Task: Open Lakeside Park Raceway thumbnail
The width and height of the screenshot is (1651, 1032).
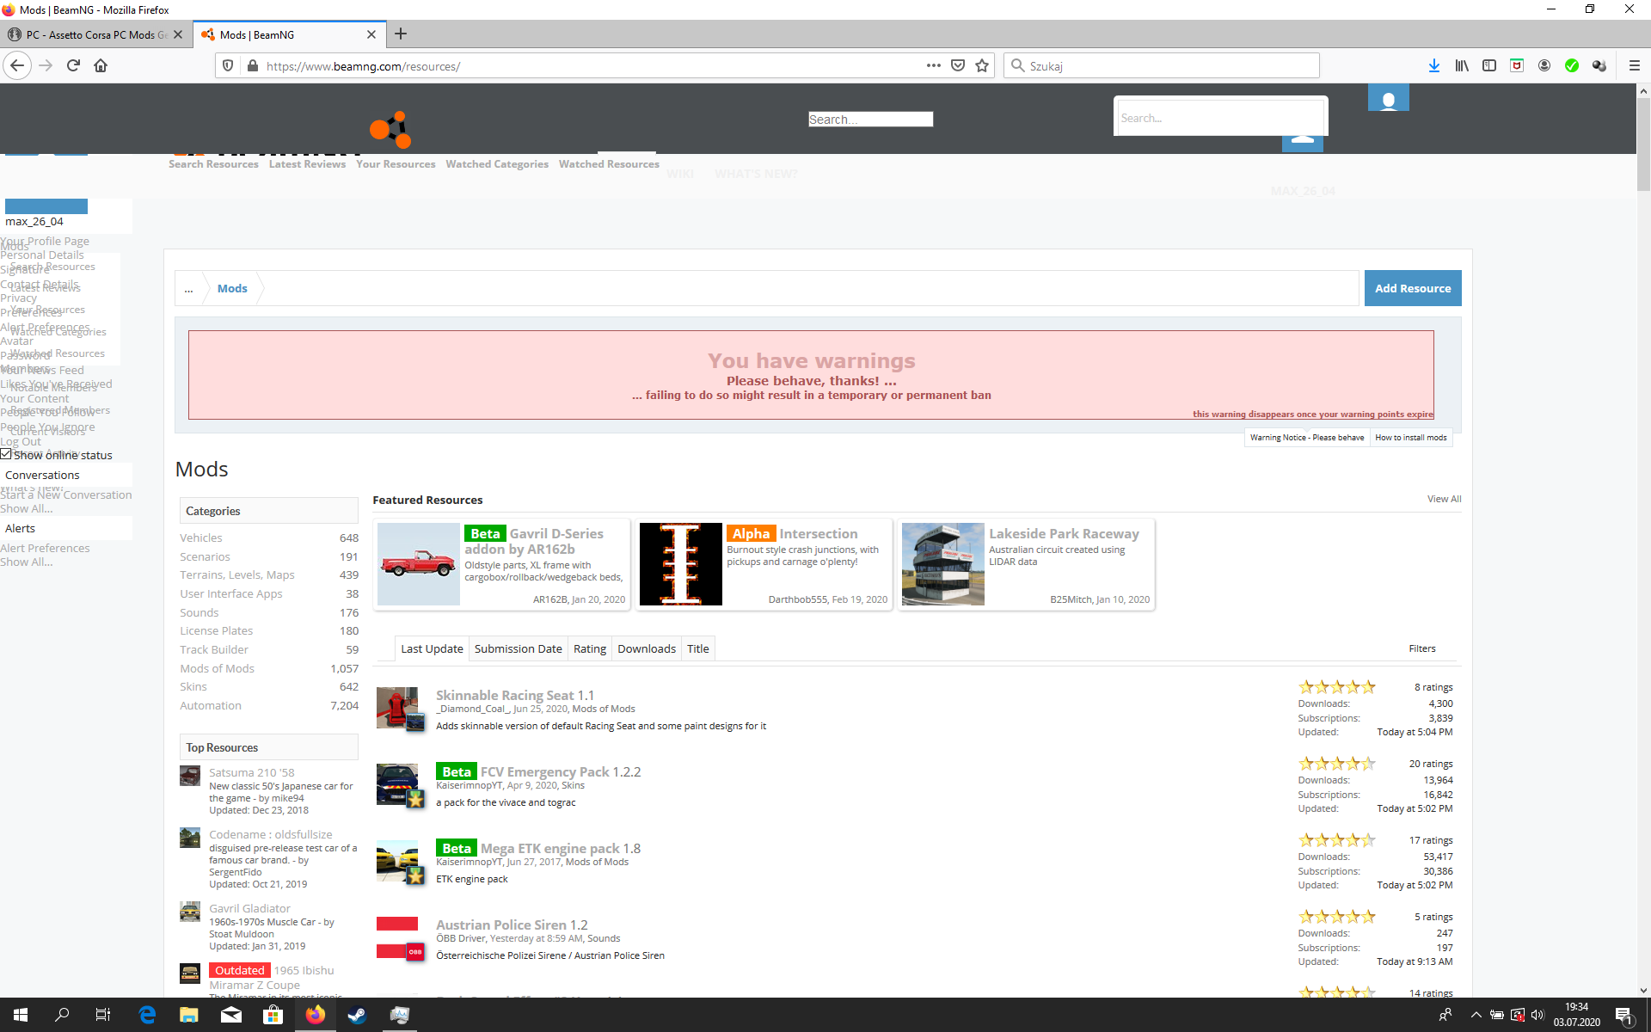Action: 942,564
